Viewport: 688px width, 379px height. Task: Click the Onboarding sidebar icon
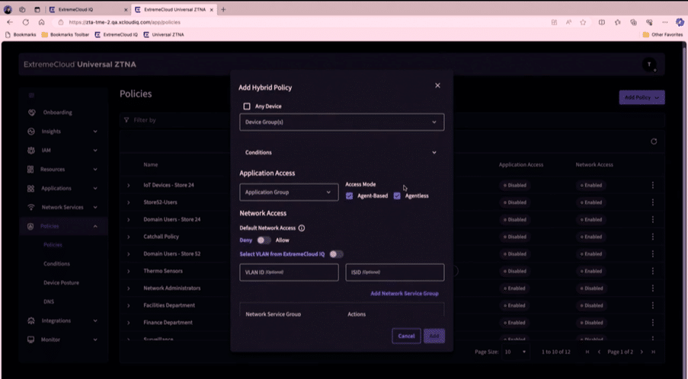click(x=31, y=112)
